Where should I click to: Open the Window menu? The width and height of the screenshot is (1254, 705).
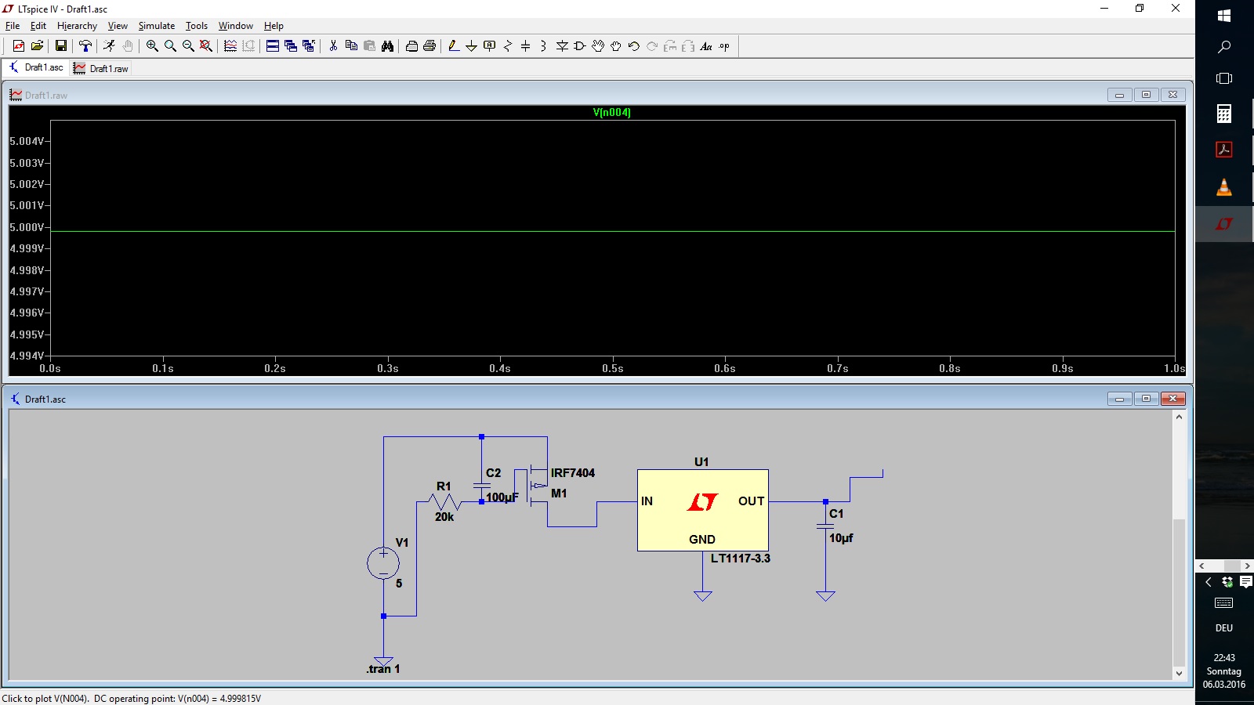tap(235, 26)
